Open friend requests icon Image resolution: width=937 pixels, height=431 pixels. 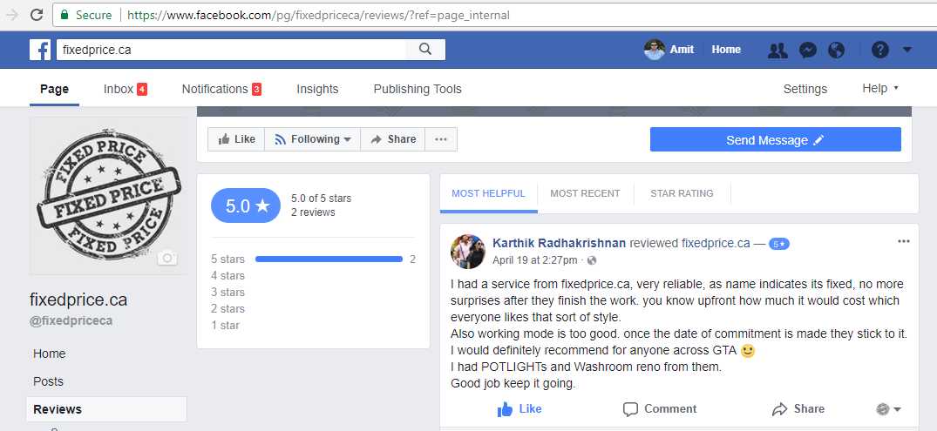point(777,51)
